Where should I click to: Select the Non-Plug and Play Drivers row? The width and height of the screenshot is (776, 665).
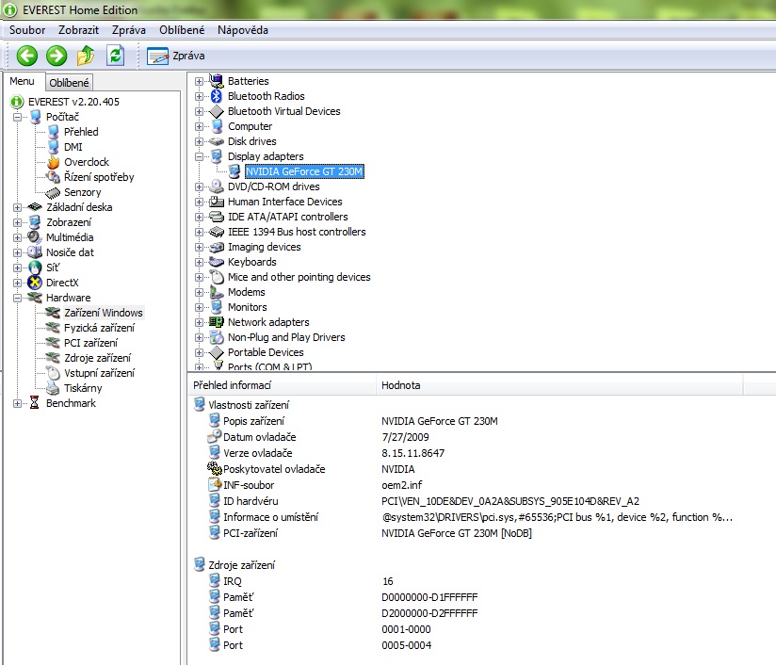(286, 337)
